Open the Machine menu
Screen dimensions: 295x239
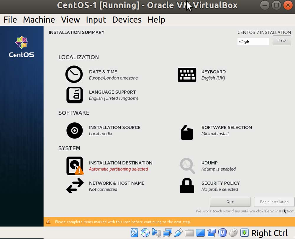click(x=39, y=20)
